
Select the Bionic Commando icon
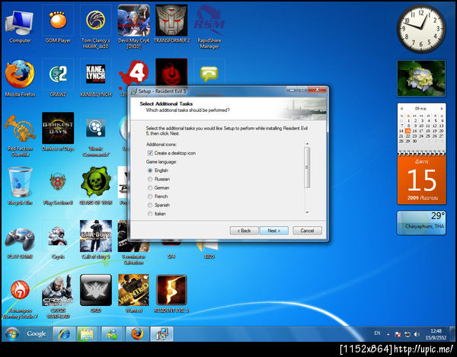pos(96,135)
